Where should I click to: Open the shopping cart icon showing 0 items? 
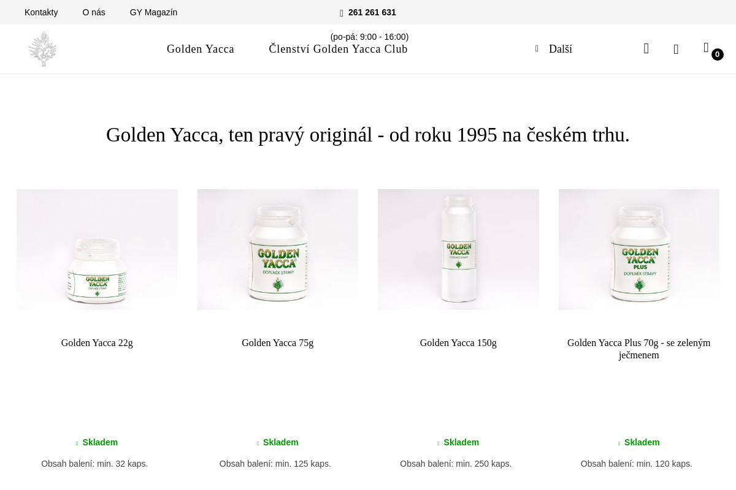click(706, 48)
